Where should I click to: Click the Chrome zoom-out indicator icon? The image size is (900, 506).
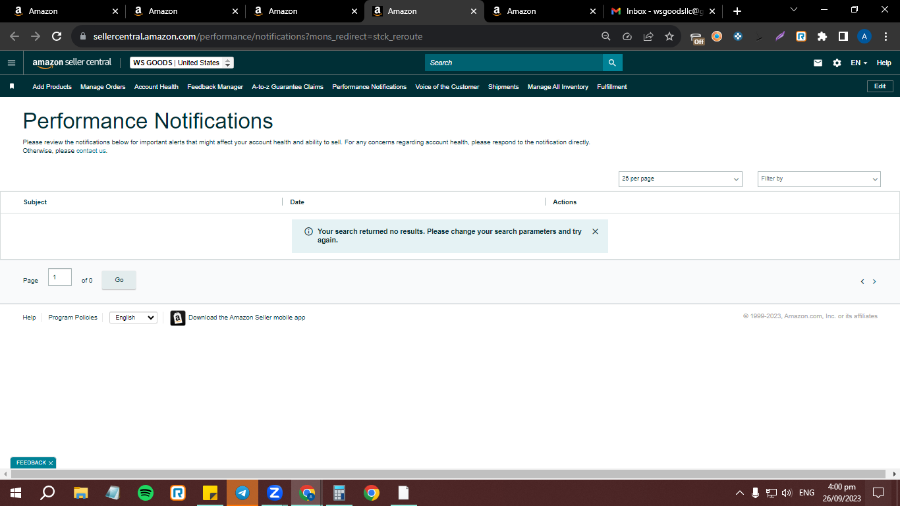point(606,37)
